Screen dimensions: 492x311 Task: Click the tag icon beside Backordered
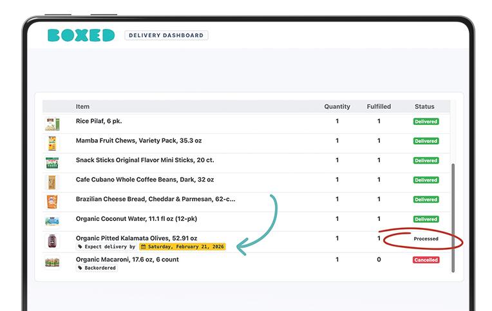tap(80, 268)
